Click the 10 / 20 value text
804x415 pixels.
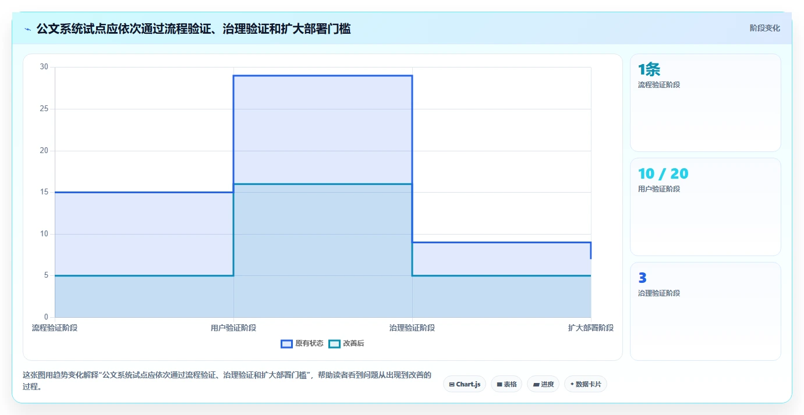click(663, 173)
